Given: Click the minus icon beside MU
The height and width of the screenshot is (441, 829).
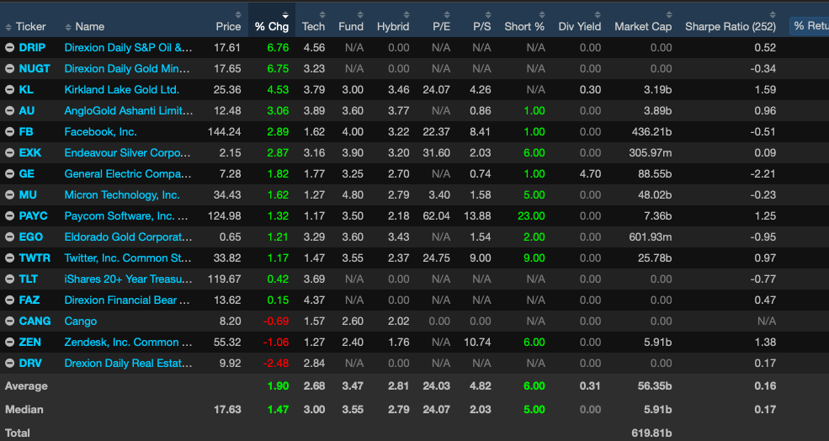Looking at the screenshot, I should point(9,195).
